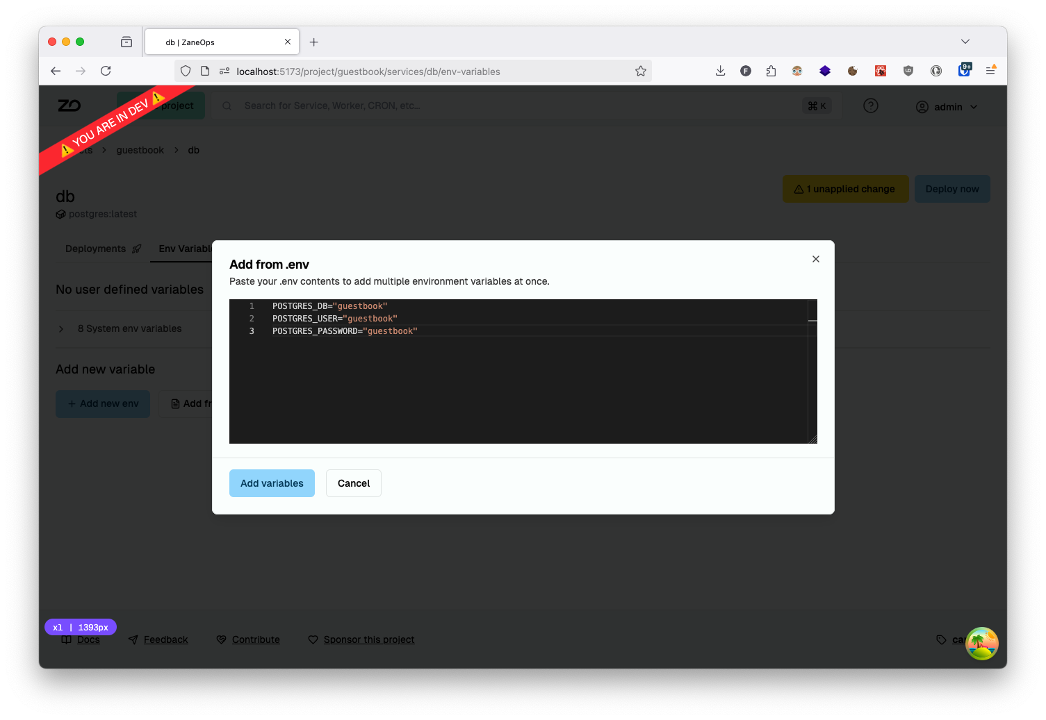This screenshot has height=720, width=1046.
Task: Click the search for Service, Worker field
Action: [x=526, y=106]
